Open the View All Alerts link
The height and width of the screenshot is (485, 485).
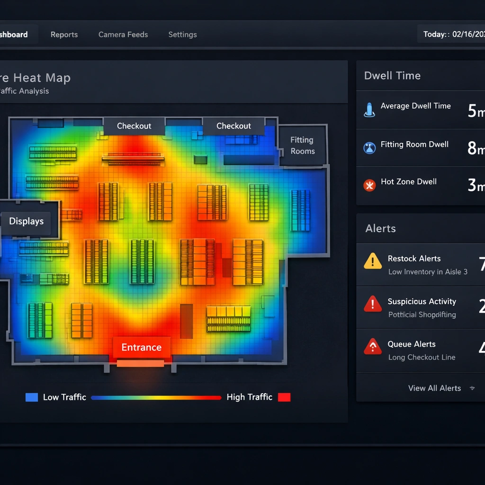click(x=434, y=388)
